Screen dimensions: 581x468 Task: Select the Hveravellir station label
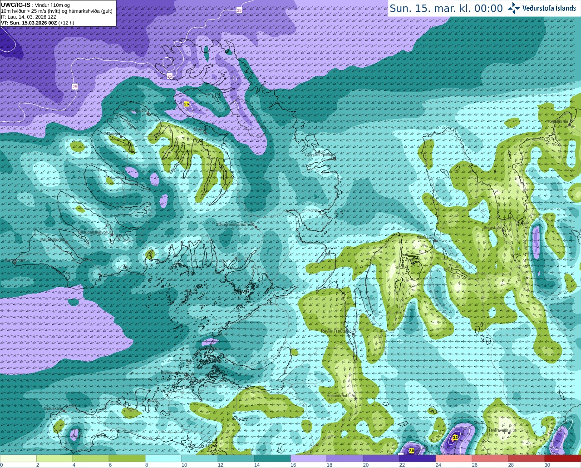coord(498,430)
